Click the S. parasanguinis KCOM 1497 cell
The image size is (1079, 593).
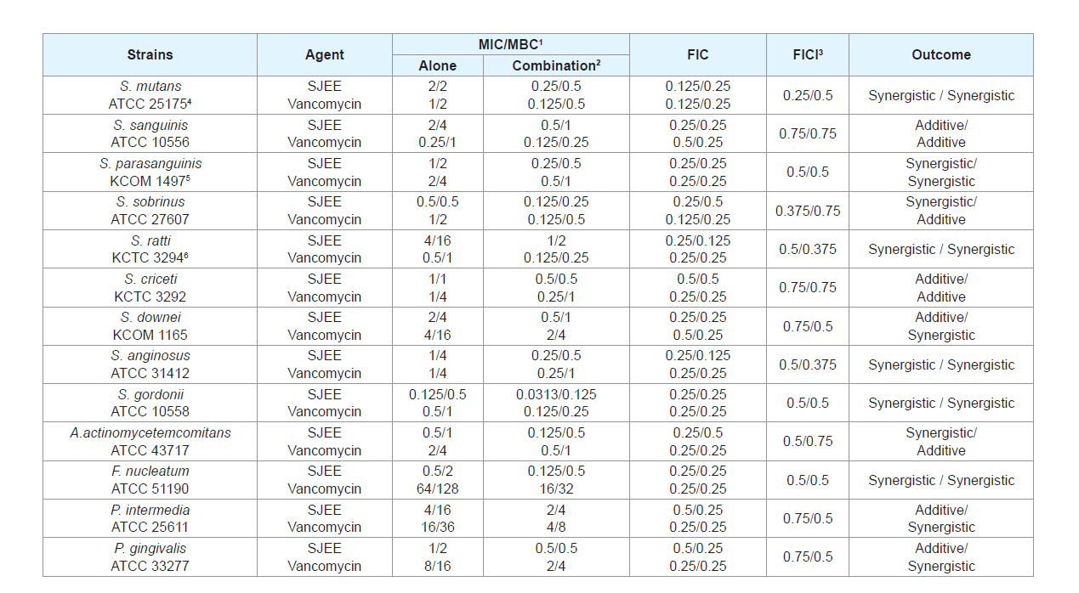point(150,172)
